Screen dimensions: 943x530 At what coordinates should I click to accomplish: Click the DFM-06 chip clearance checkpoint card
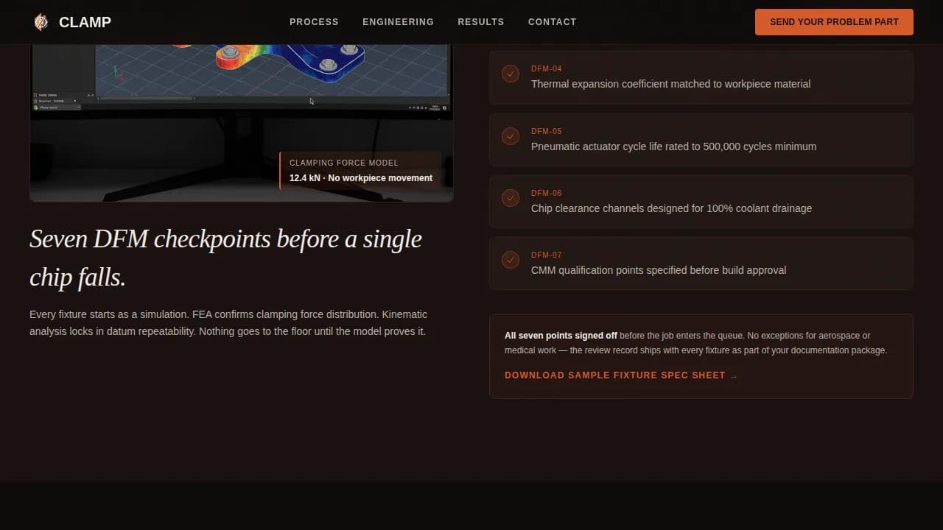tap(700, 201)
